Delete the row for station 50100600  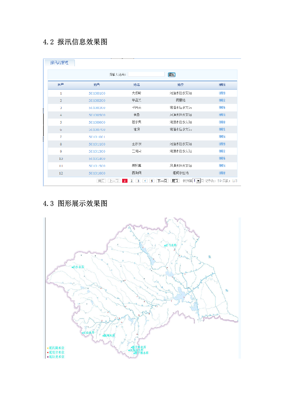click(x=222, y=122)
